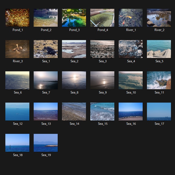
Task: Pick the Sea_3 thumbnail image
Action: [102, 49]
